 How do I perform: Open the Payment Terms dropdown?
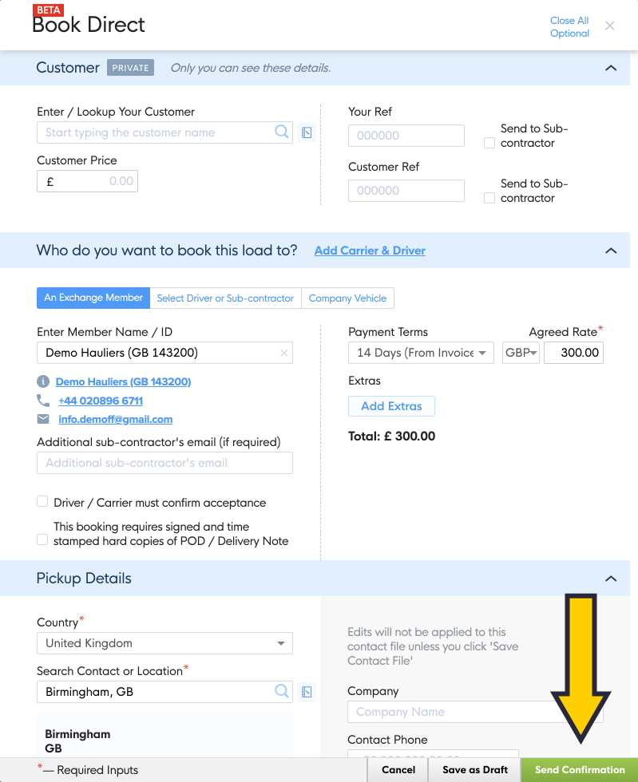(x=421, y=353)
